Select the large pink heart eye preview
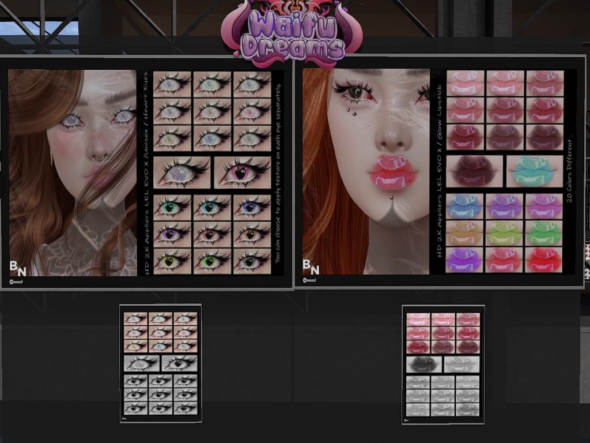590x443 pixels. (x=243, y=172)
